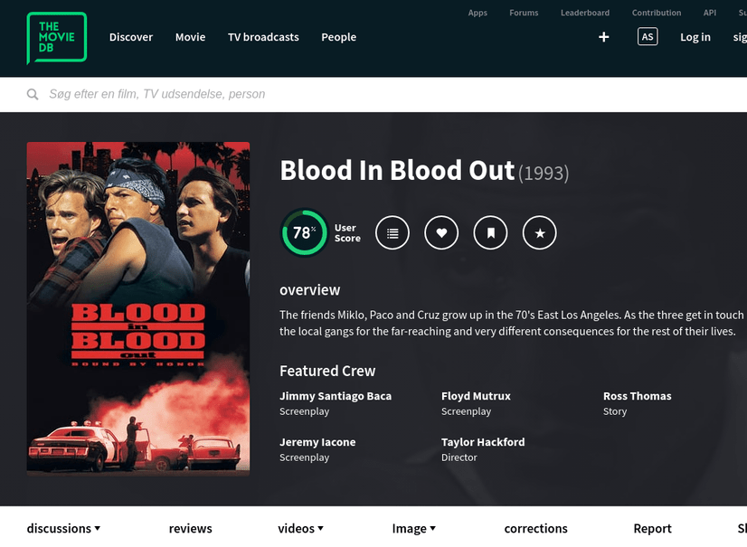Open the Discover menu

pyautogui.click(x=131, y=37)
